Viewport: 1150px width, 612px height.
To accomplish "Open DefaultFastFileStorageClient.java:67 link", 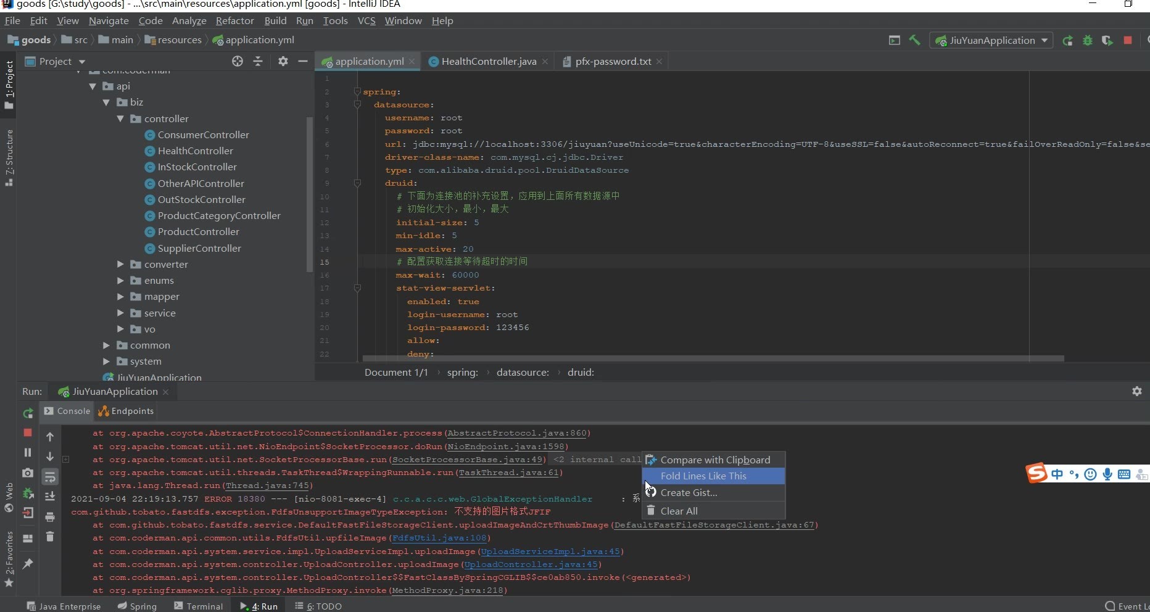I will pos(714,525).
